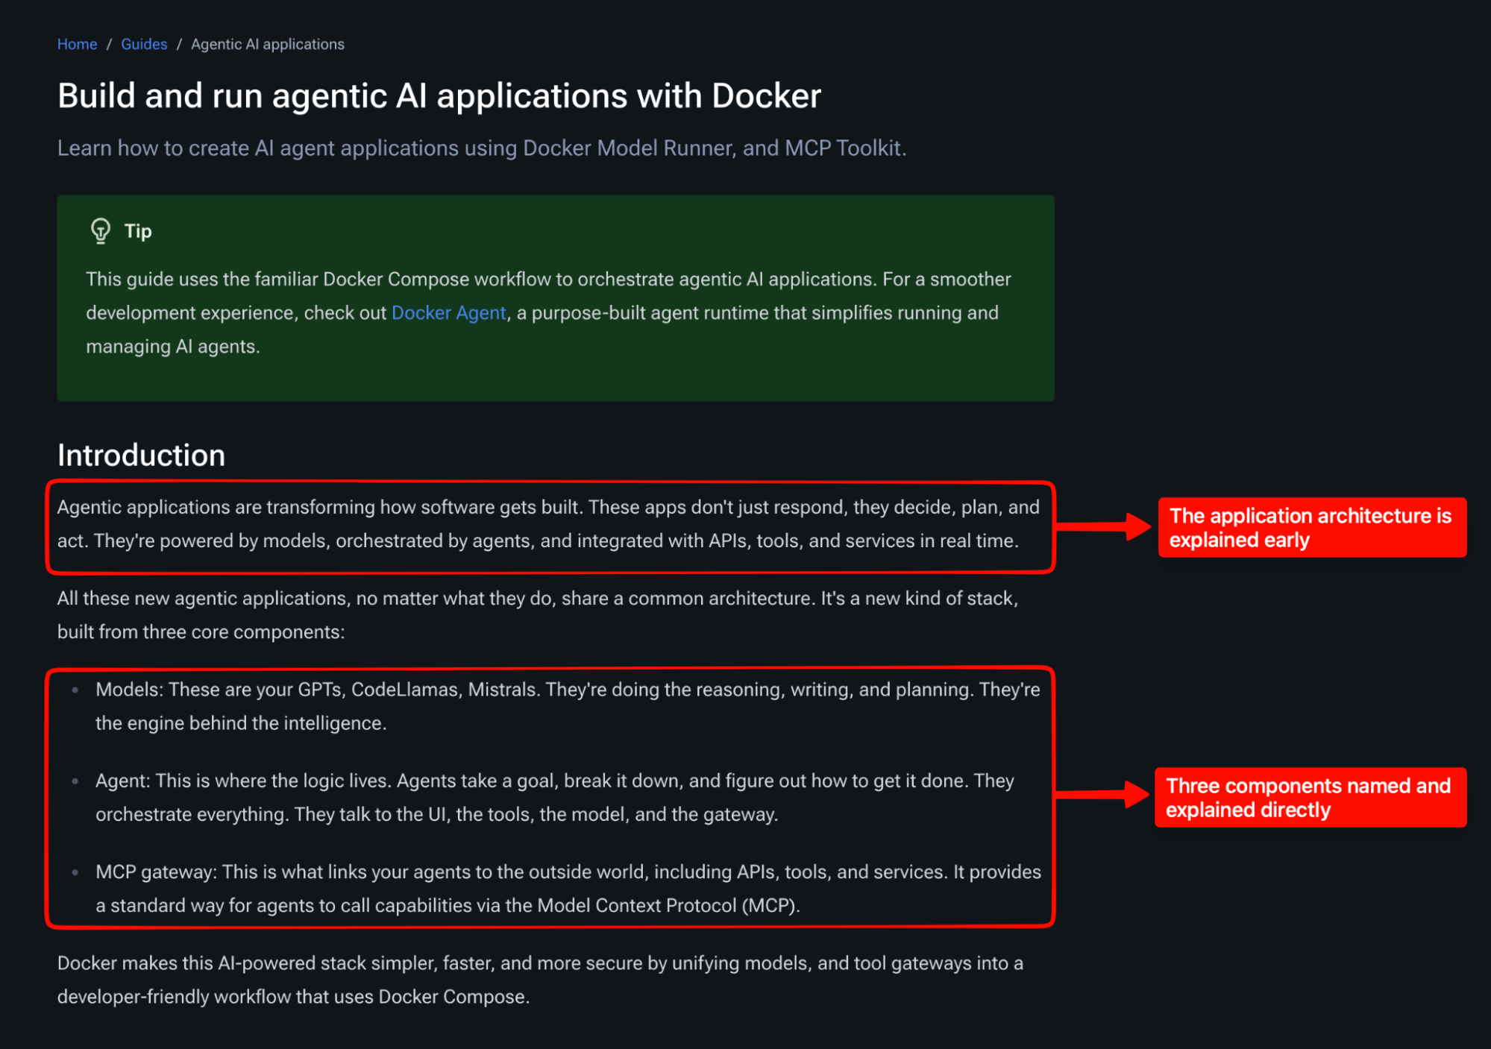Image resolution: width=1491 pixels, height=1049 pixels.
Task: Click the 'MCP gateway:' bullet item
Action: [568, 888]
